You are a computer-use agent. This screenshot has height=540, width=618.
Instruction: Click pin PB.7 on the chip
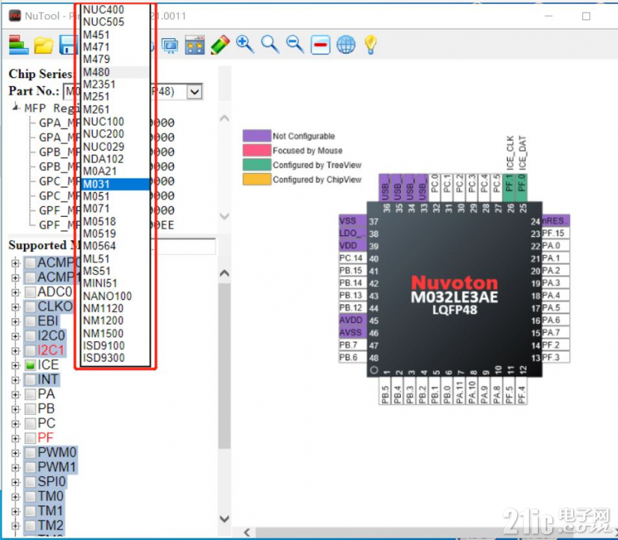pos(353,345)
